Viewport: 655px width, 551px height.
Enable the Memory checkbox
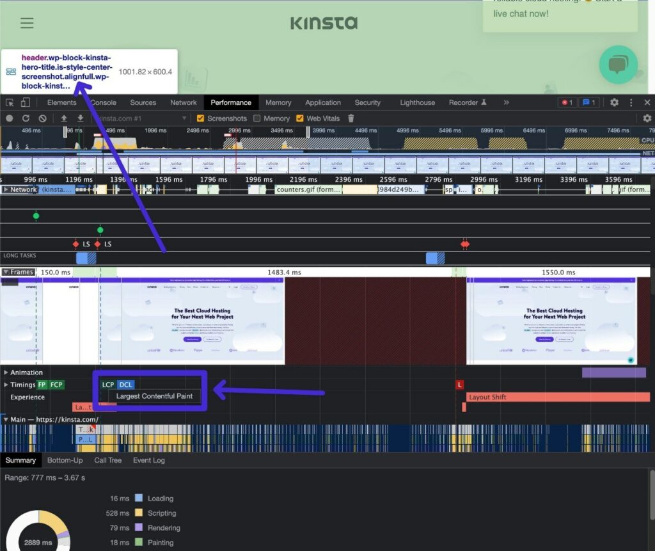pyautogui.click(x=257, y=118)
